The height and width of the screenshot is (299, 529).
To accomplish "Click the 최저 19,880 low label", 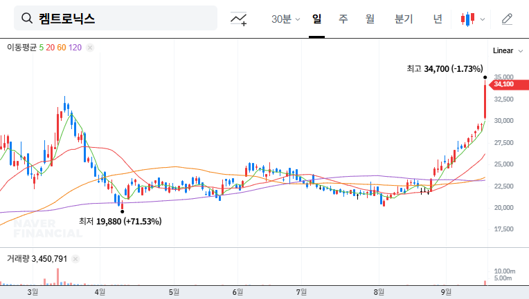I will (x=120, y=221).
